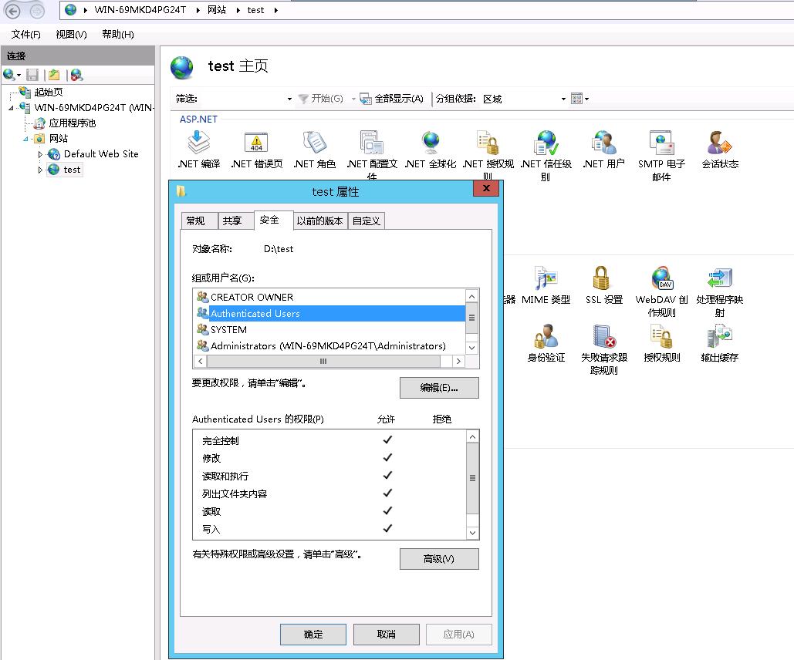Screen dimensions: 794x660
Task: Open the .NET 错误页 feature
Action: coord(255,143)
